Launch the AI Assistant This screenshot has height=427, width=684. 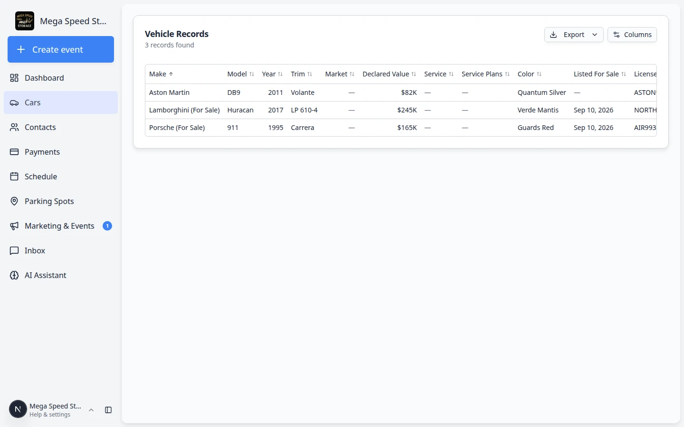point(61,275)
